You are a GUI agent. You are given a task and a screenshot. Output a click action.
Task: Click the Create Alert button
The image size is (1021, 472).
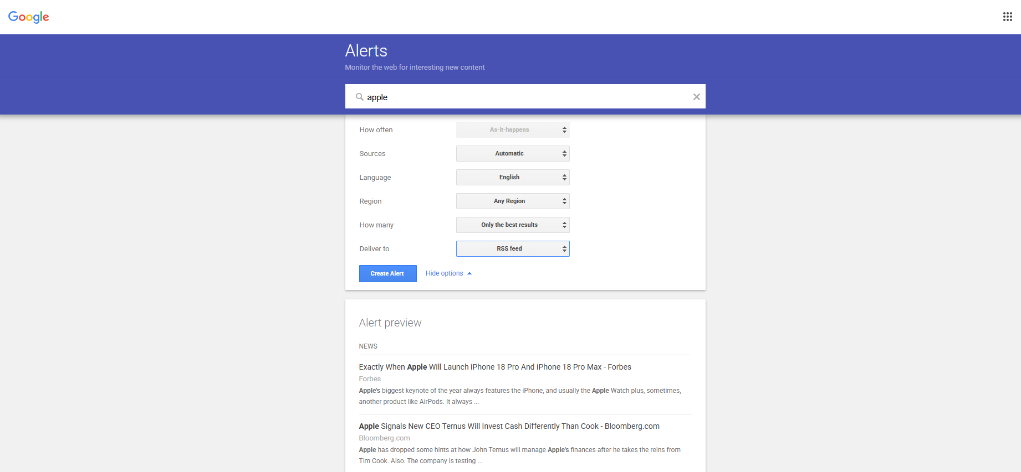[x=387, y=273]
